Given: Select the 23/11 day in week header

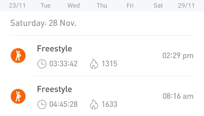Looking at the screenshot, I should [17, 6].
